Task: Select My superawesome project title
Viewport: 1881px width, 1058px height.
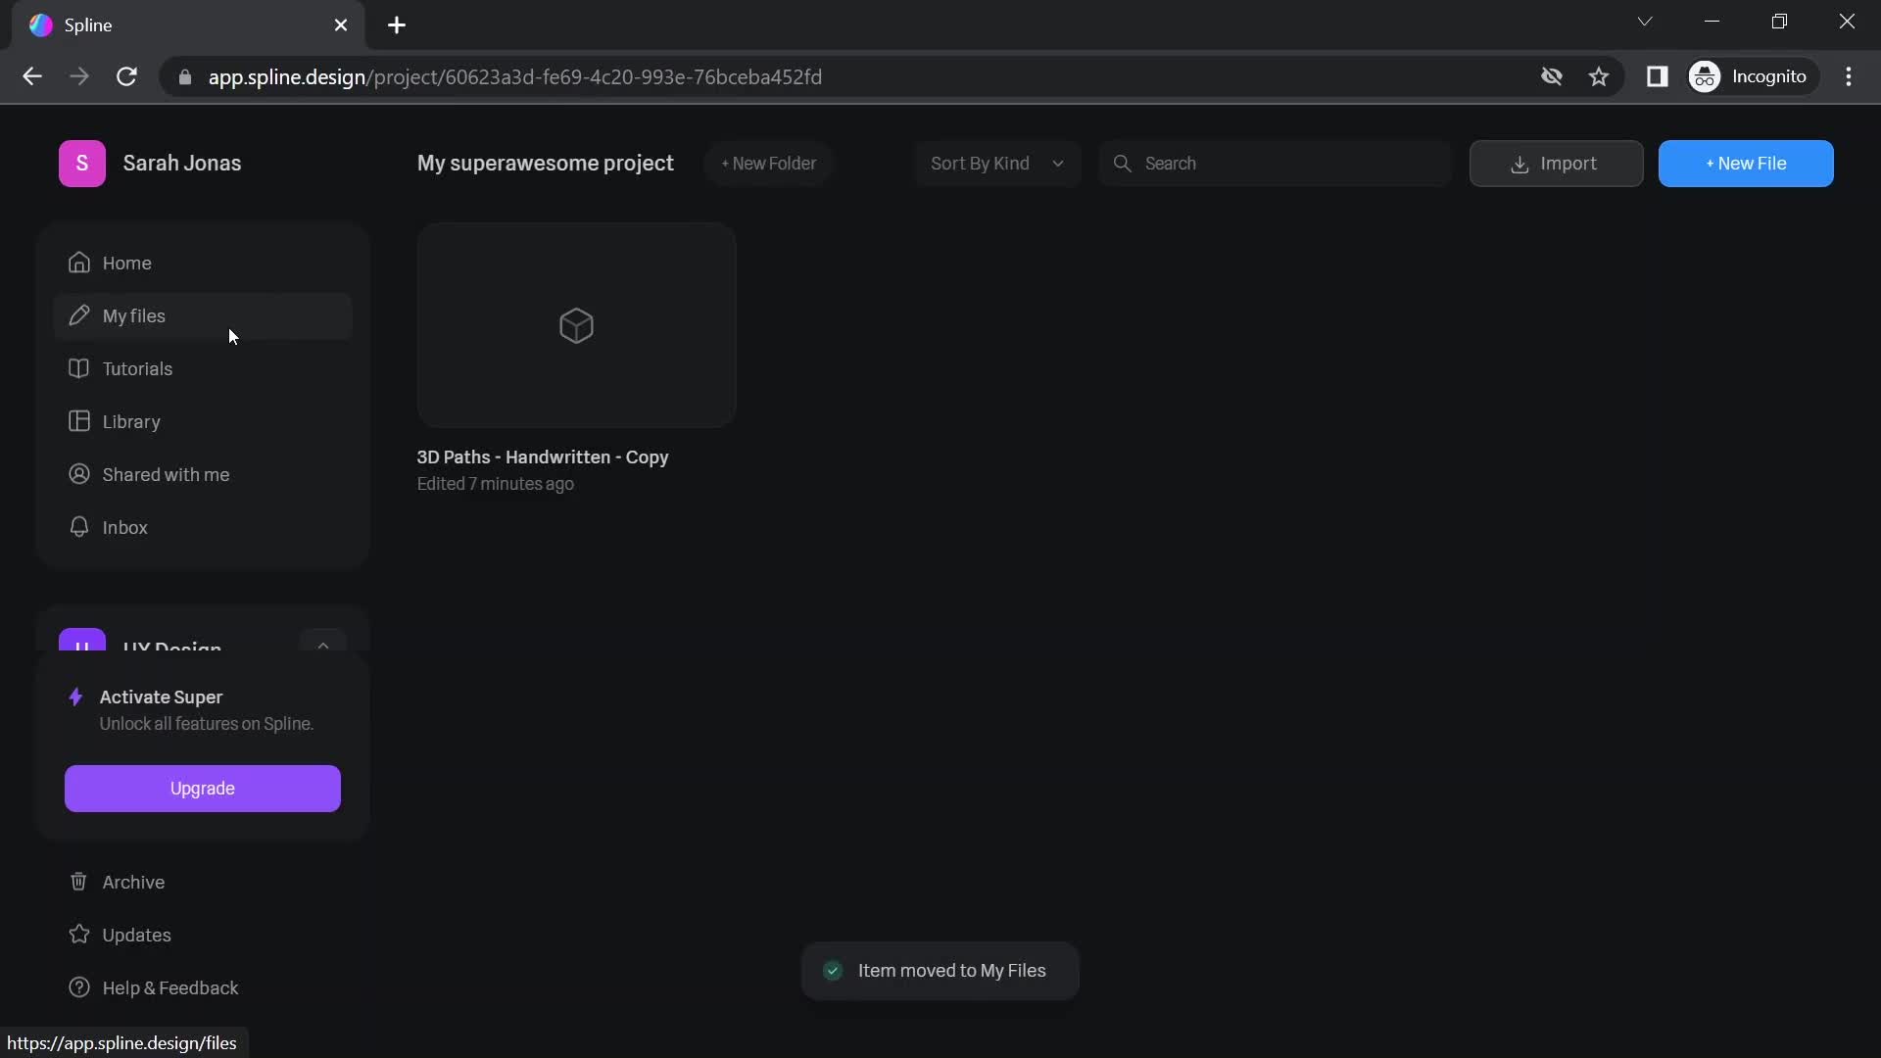Action: point(545,163)
